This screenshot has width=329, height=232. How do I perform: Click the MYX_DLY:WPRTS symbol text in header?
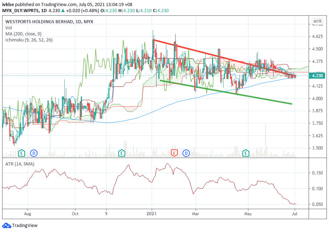click(21, 10)
